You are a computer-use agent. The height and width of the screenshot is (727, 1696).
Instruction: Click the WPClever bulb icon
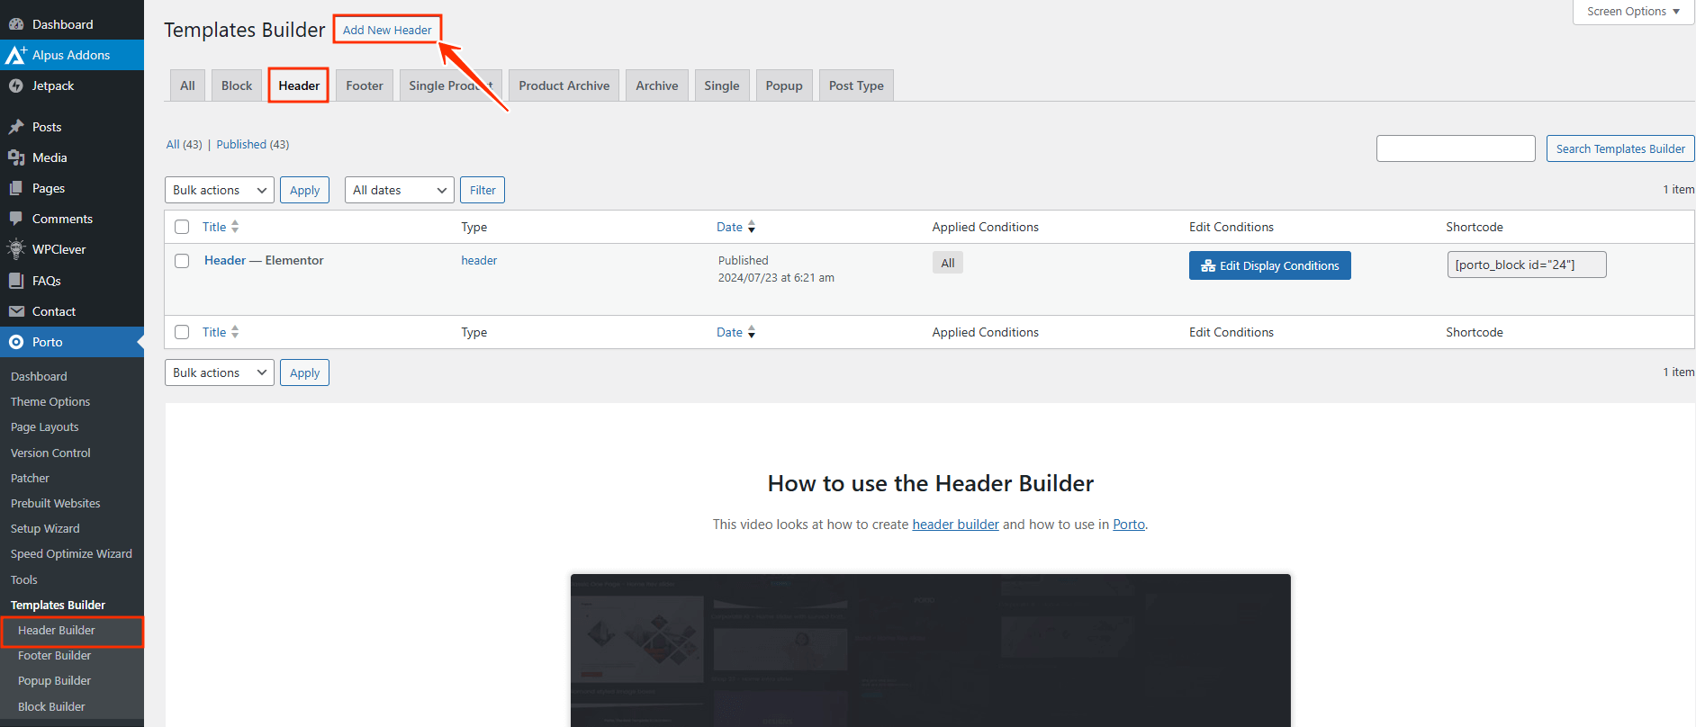(x=16, y=249)
